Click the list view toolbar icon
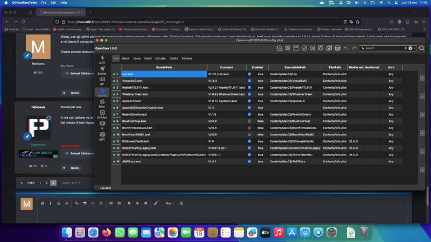The width and height of the screenshot is (431, 242). pyautogui.click(x=288, y=48)
